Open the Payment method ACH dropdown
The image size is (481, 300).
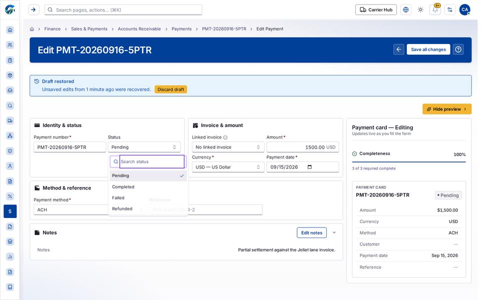[71, 209]
